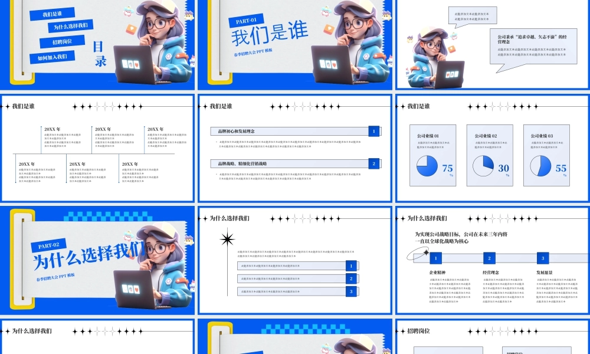590x354 pixels.
Task: Click the 经营理念 heading
Action: click(491, 273)
